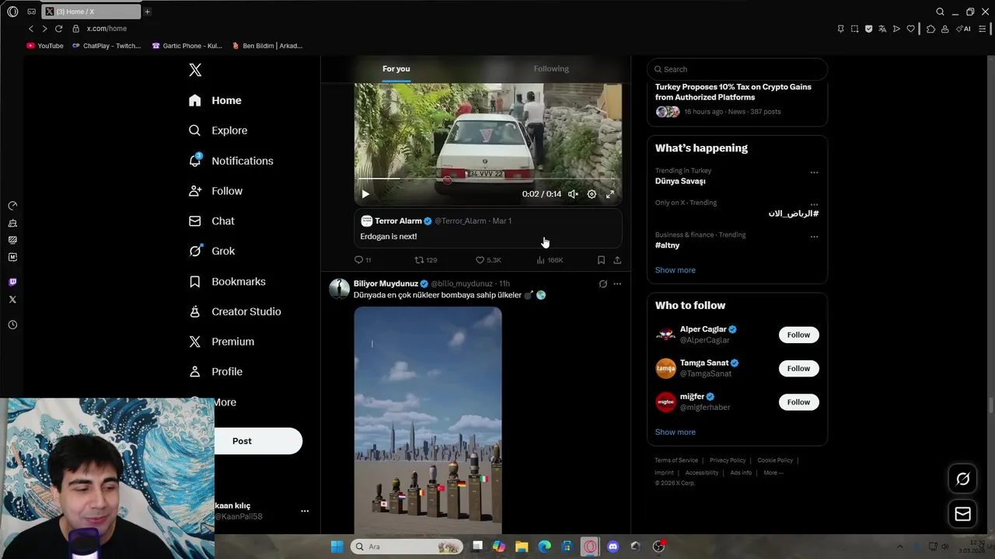The width and height of the screenshot is (995, 559).
Task: Open Microsoft Edge from taskbar
Action: 544,547
